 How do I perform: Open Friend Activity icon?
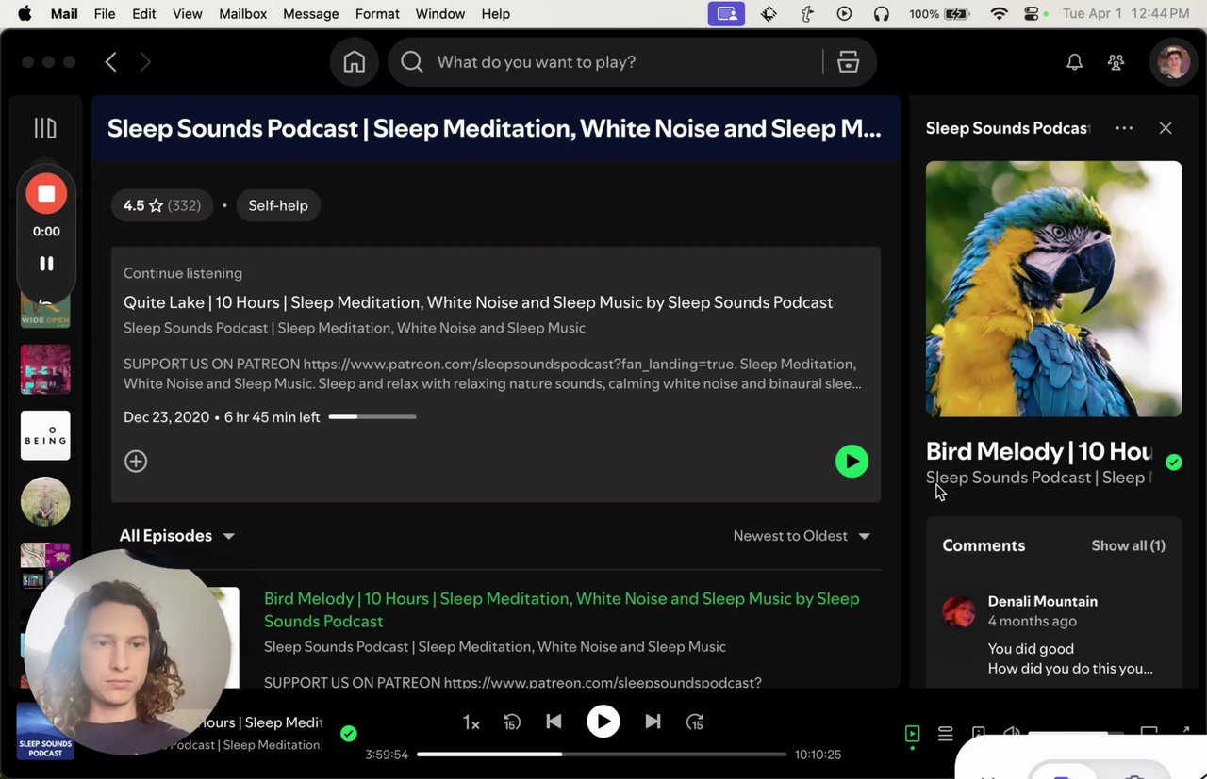1116,62
